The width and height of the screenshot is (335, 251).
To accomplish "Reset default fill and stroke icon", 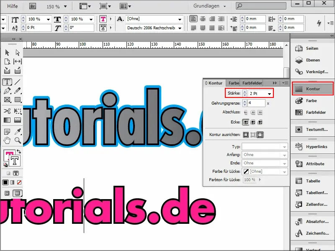I will pos(5,164).
